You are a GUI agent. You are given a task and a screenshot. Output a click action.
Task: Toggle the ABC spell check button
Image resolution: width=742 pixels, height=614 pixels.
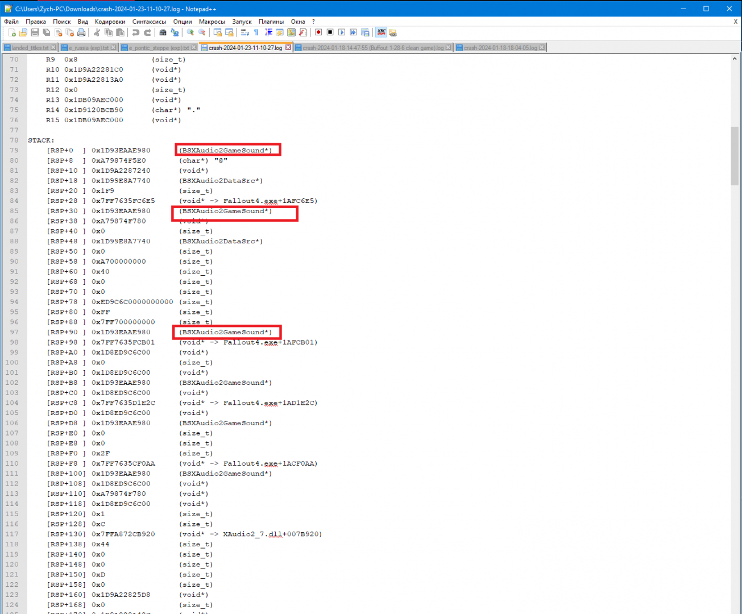pos(381,32)
